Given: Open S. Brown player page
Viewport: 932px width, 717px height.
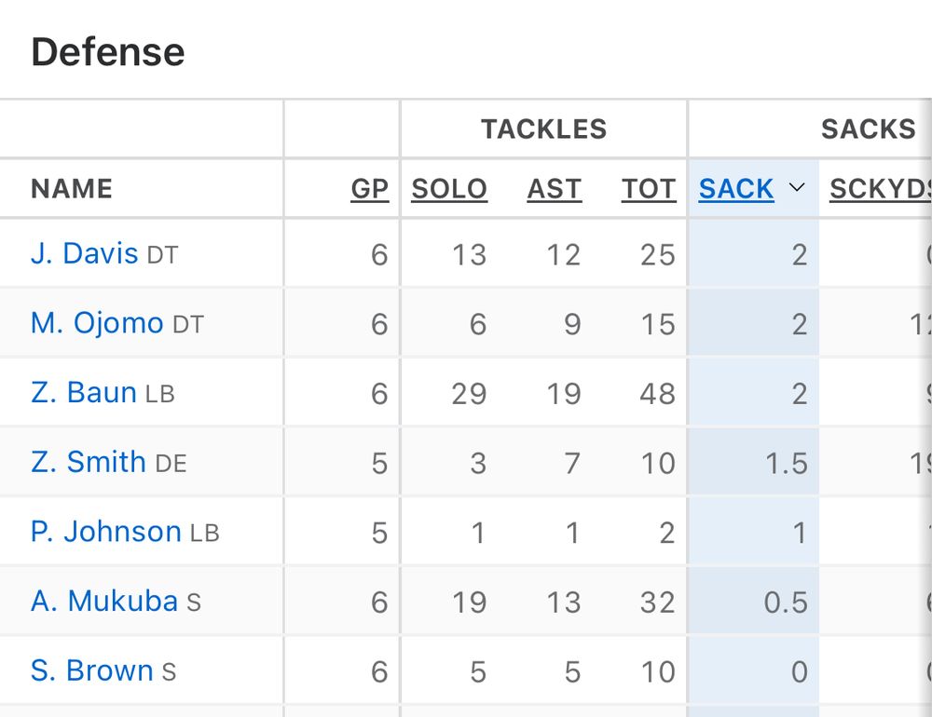Looking at the screenshot, I should pyautogui.click(x=91, y=670).
